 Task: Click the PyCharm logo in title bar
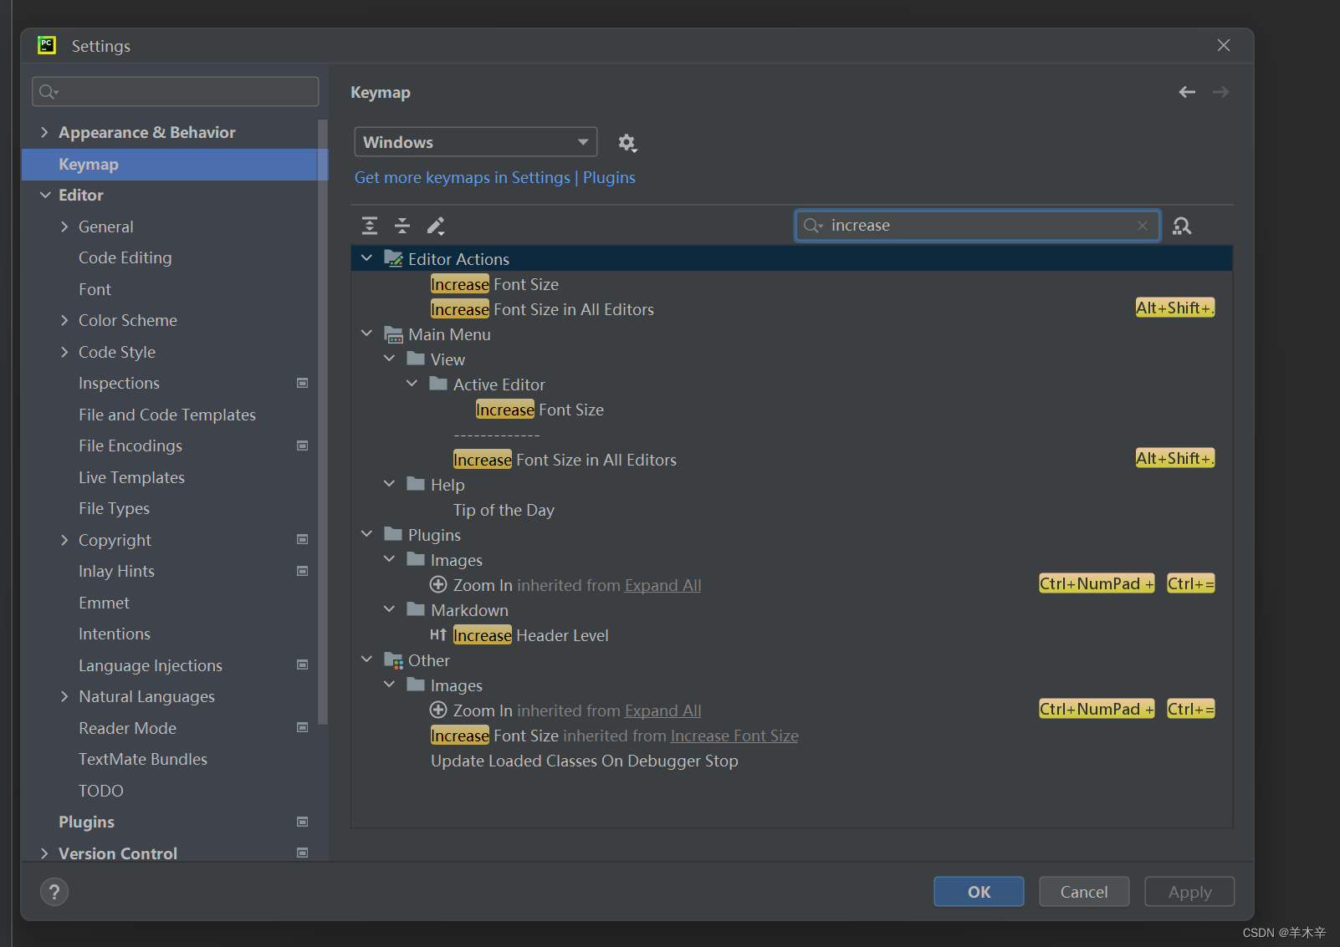coord(47,45)
